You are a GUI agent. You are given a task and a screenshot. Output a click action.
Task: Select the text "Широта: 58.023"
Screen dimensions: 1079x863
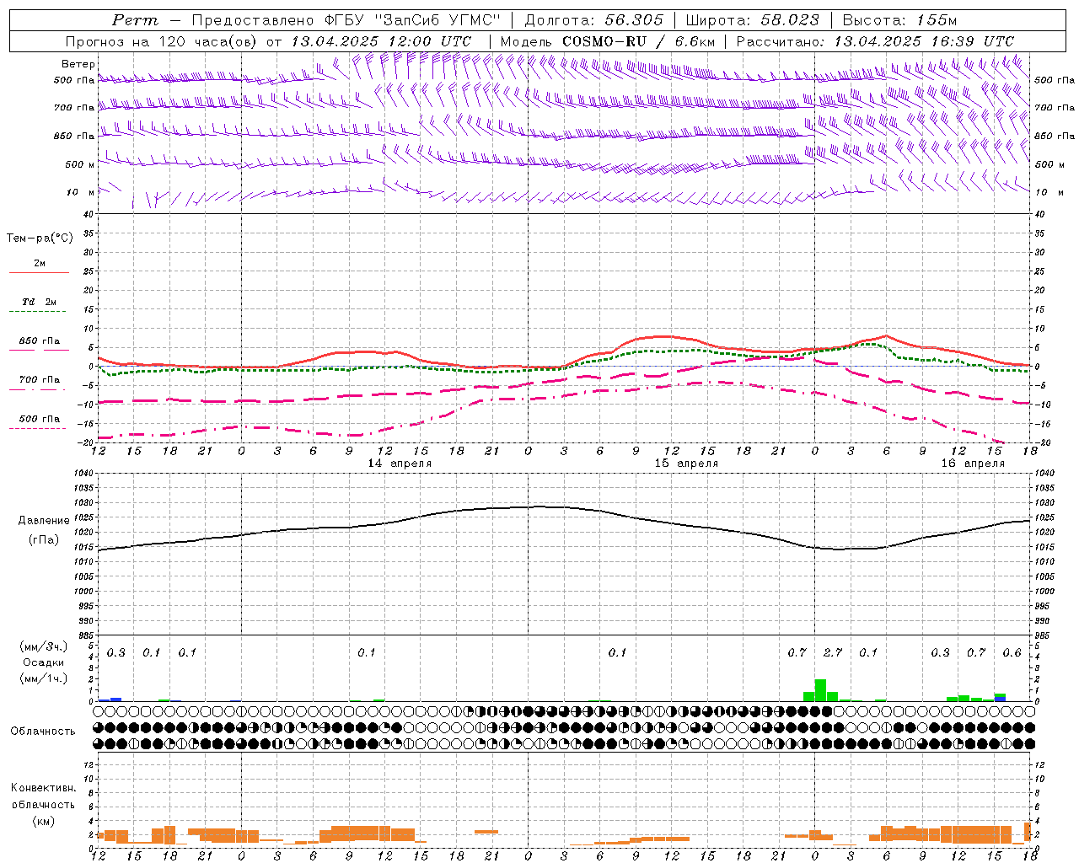pos(751,20)
